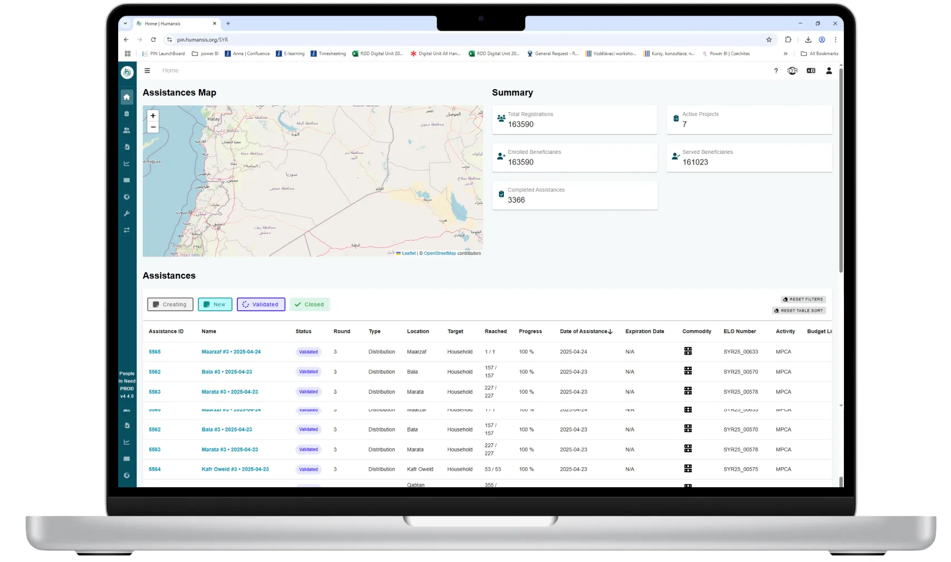The width and height of the screenshot is (951, 562).
Task: Open Kafr Oweid #3 • 2025-04-23 assistance
Action: coord(235,469)
